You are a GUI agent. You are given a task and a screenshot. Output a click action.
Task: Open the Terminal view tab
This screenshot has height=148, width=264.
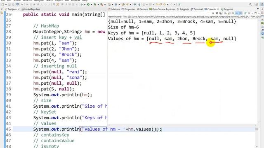(197, 9)
